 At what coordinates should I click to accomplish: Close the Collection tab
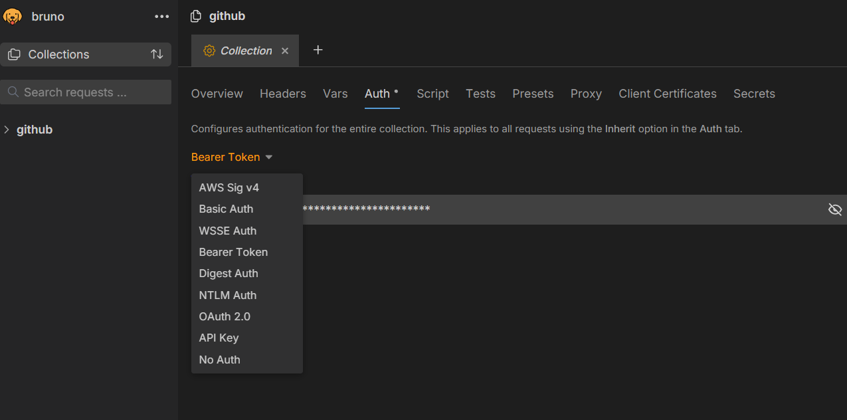(285, 51)
